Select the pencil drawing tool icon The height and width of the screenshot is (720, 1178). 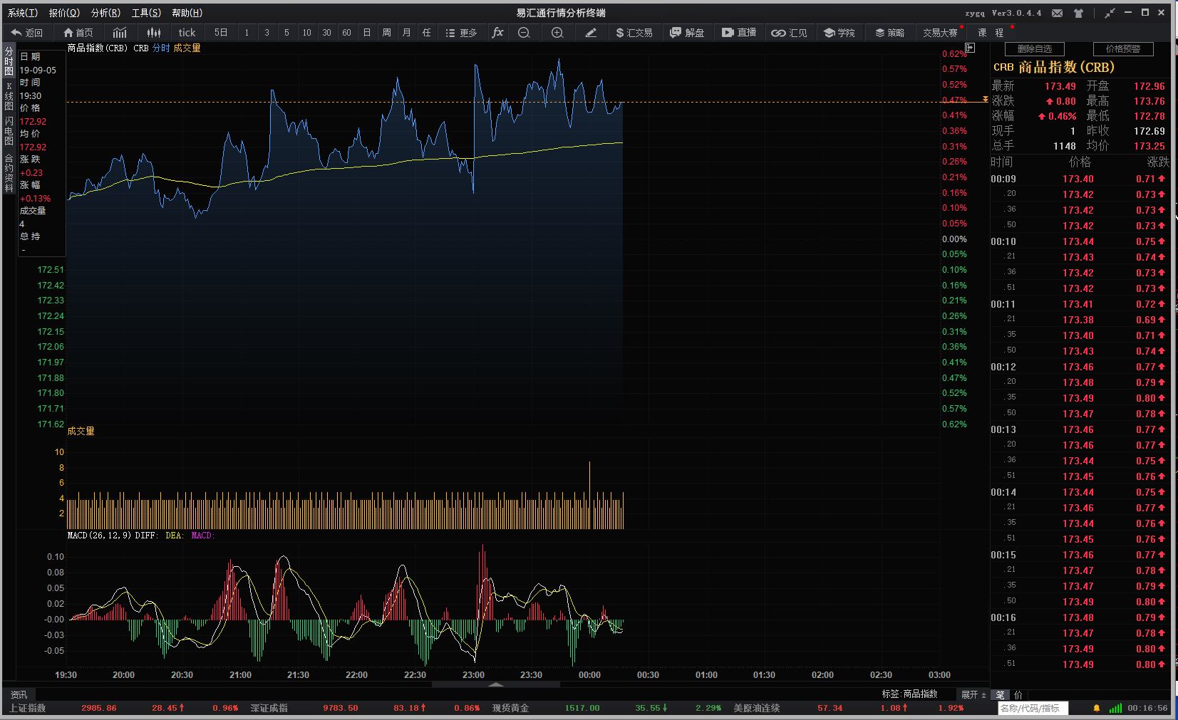[x=591, y=33]
